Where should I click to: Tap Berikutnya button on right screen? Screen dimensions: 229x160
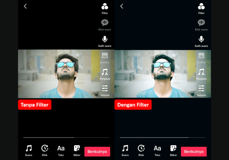tap(194, 152)
